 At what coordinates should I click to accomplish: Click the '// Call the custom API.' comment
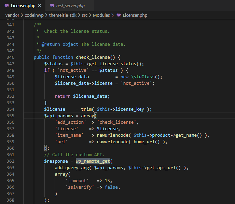74,155
